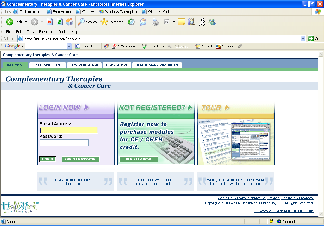
Task: Click the AIM messenger running-man icon
Action: (x=202, y=22)
